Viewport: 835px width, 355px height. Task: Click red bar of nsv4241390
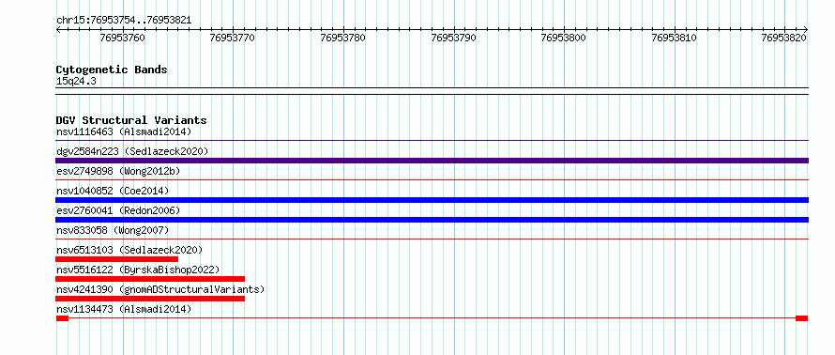150,299
